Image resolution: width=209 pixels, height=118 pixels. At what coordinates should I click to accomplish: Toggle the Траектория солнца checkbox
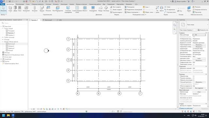194,65
